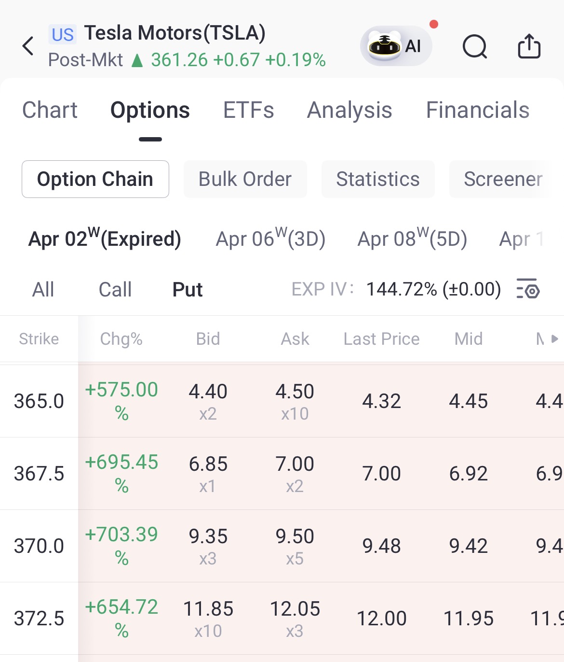Switch to the Chart tab
This screenshot has height=662, width=564.
click(x=50, y=110)
